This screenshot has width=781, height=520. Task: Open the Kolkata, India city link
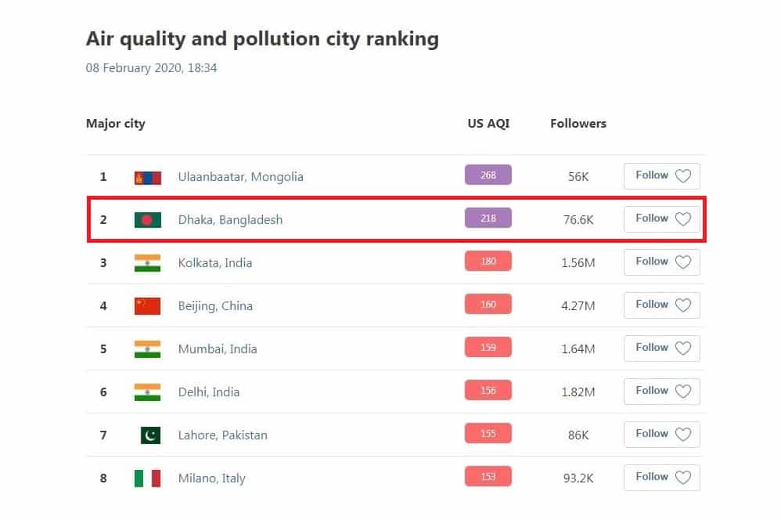(x=215, y=263)
